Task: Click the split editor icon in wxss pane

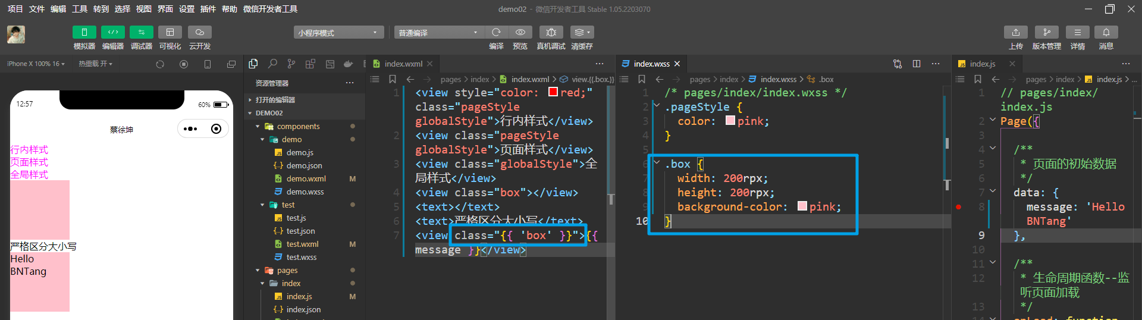Action: click(917, 64)
